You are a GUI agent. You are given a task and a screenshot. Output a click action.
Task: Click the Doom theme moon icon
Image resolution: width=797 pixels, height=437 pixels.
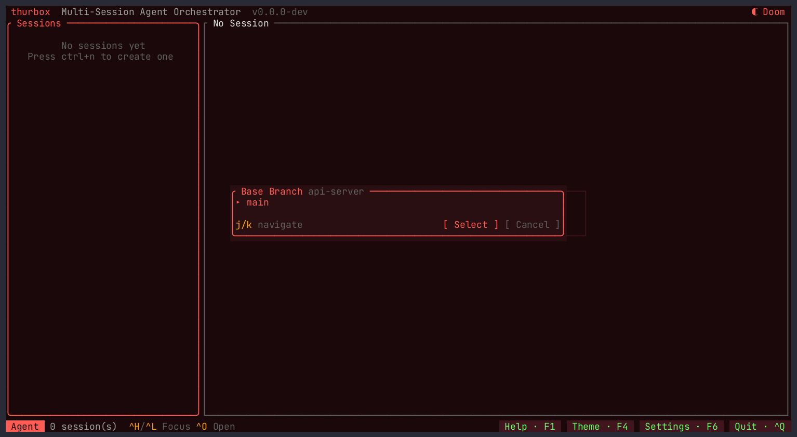[754, 12]
